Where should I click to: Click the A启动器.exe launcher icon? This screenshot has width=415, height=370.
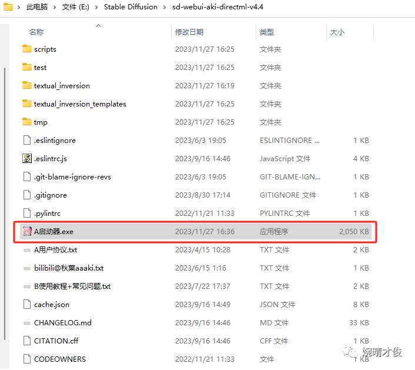click(26, 232)
